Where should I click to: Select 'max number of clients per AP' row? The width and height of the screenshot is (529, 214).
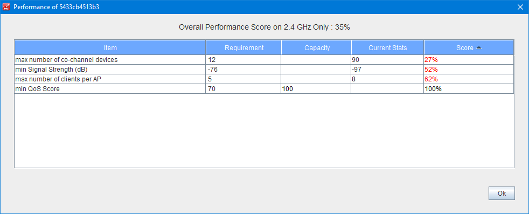pyautogui.click(x=264, y=79)
